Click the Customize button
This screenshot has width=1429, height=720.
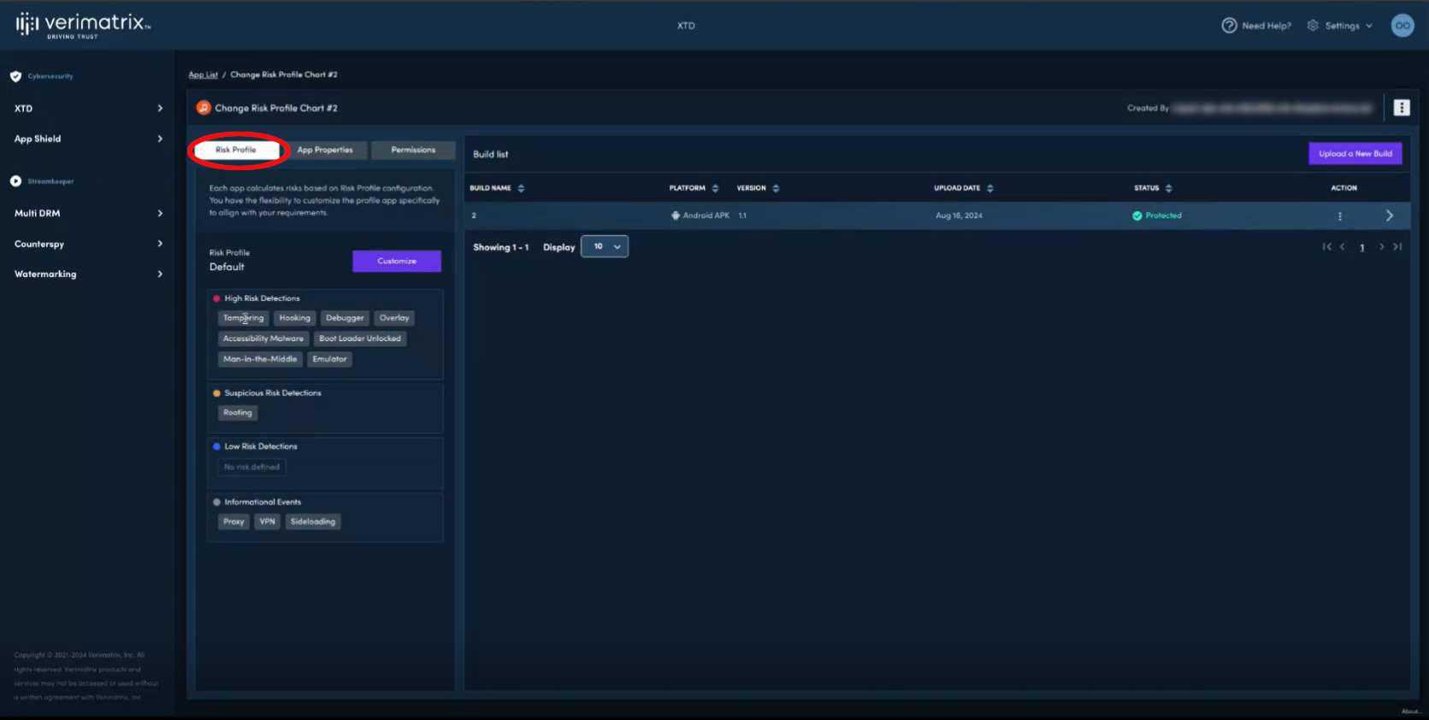[x=397, y=261]
